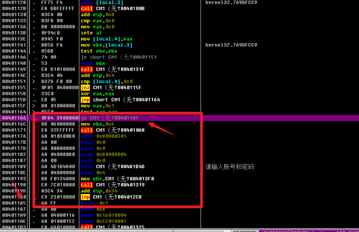Select the sete al instruction row
This screenshot has height=232, width=359.
pyautogui.click(x=91, y=33)
